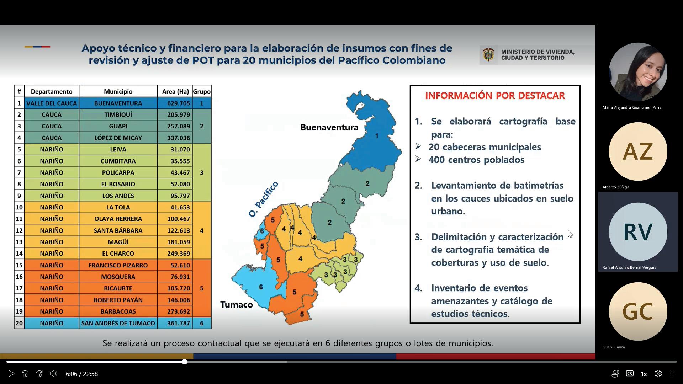The width and height of the screenshot is (683, 384).
Task: Select Alberto Zúñiga AZ avatar
Action: 638,151
